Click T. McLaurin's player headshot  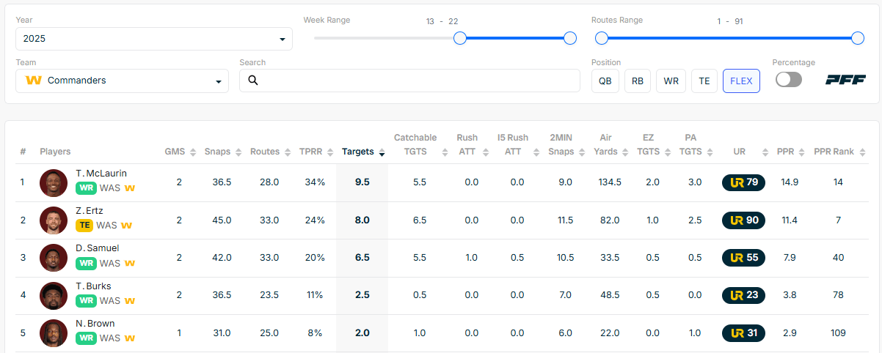[x=54, y=182]
